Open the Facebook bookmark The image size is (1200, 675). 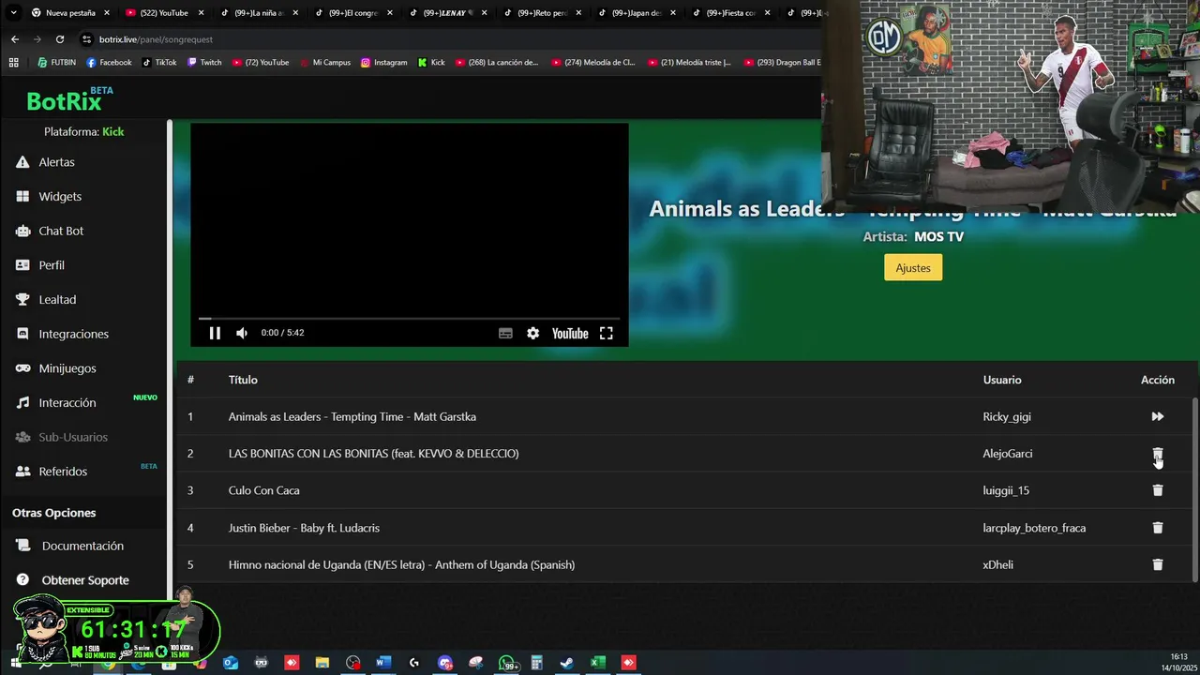click(x=109, y=63)
